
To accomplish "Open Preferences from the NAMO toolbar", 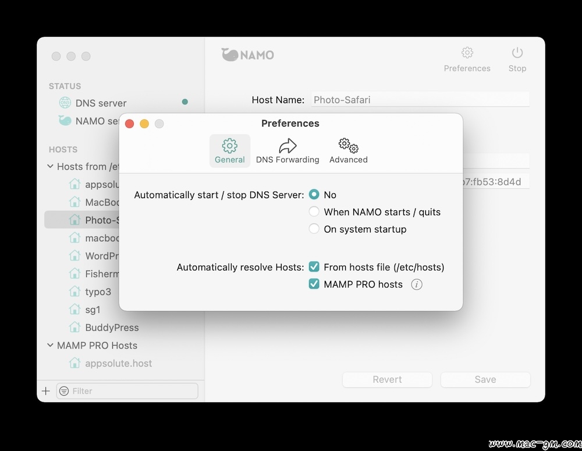I will (x=467, y=59).
